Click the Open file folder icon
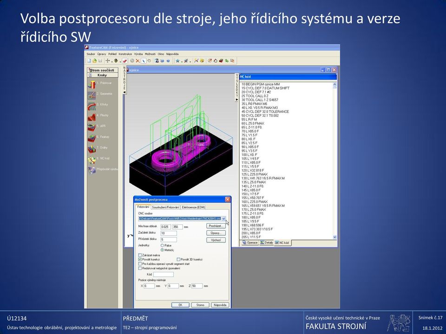The image size is (446, 334). point(94,61)
